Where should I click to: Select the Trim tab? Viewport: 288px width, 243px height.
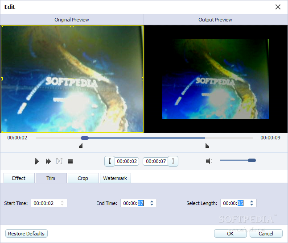click(x=51, y=178)
